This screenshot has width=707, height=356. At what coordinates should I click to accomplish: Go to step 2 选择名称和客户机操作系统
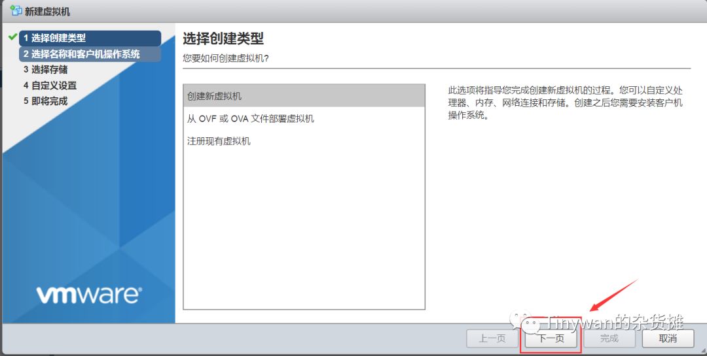click(90, 54)
